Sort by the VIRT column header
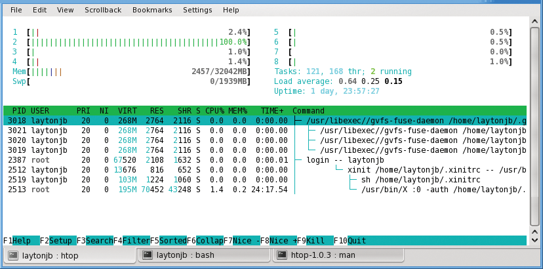The width and height of the screenshot is (543, 269). 127,111
